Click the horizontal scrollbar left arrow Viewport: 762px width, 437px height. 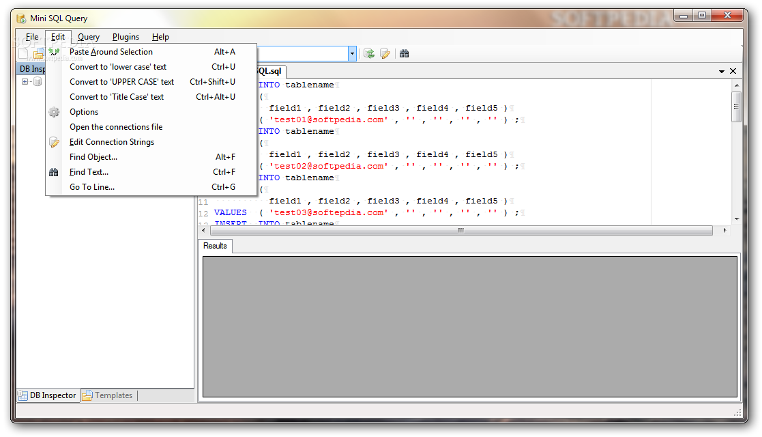(203, 230)
